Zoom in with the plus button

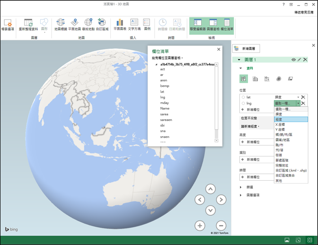pos(200,226)
